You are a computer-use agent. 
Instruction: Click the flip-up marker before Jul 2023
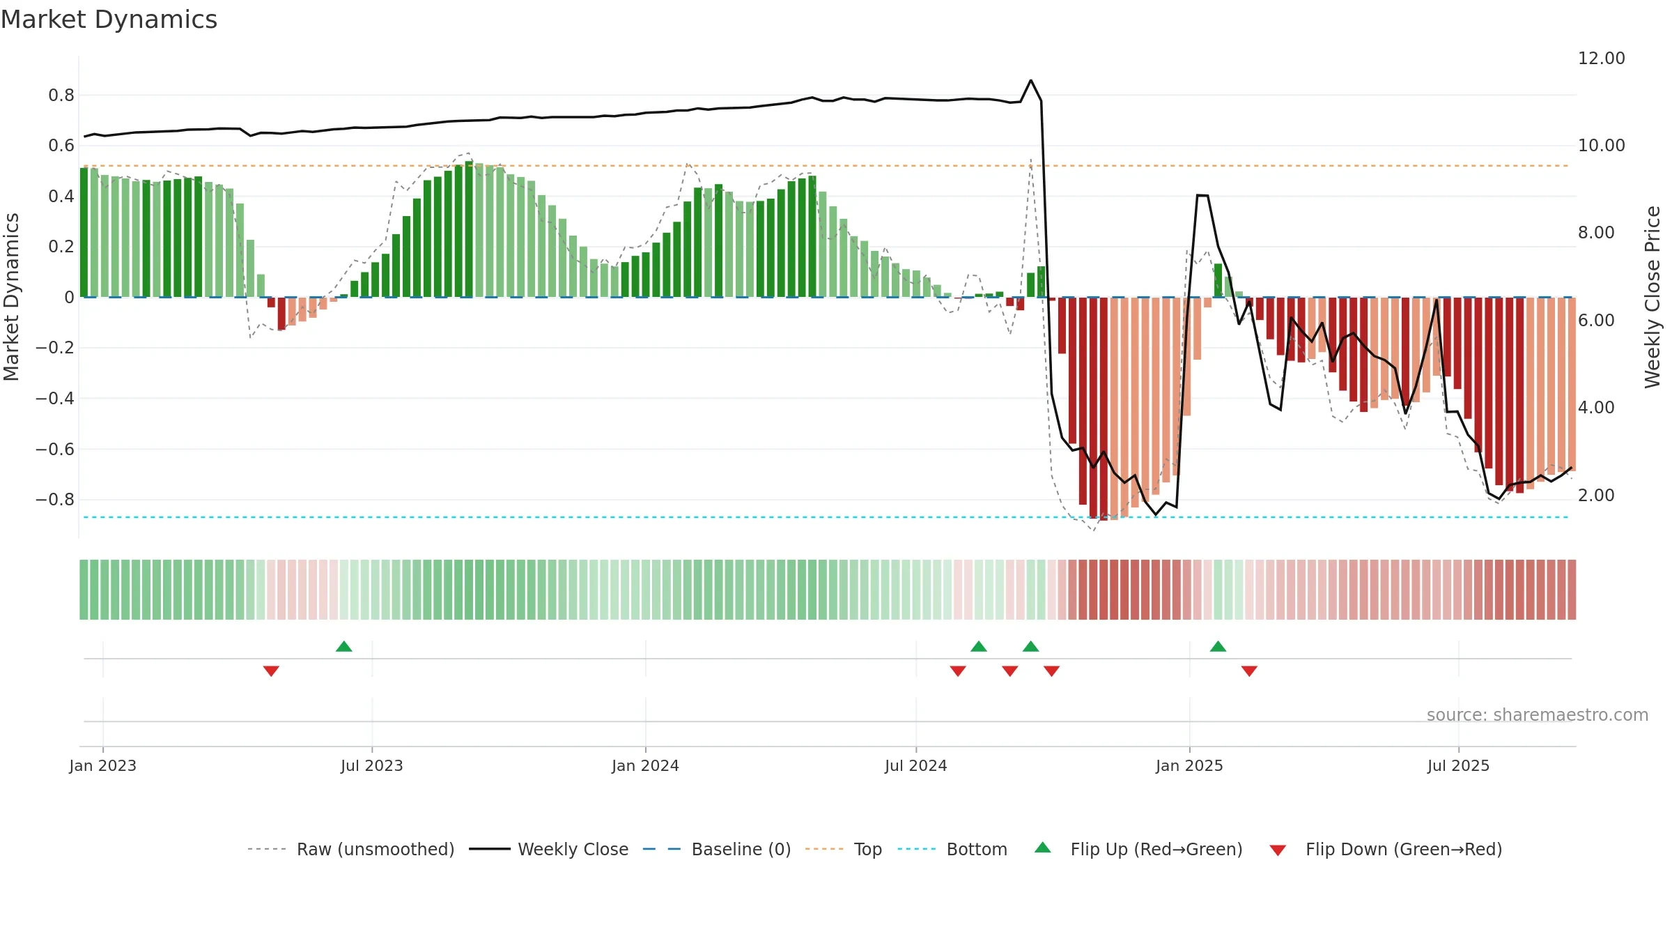(x=344, y=646)
